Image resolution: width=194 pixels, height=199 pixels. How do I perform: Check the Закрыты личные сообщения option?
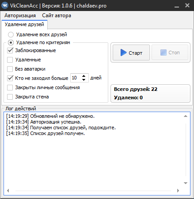click(10, 87)
